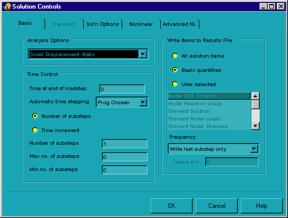The width and height of the screenshot is (288, 218).
Task: Click the Time at end of loadstep field
Action: tap(122, 89)
